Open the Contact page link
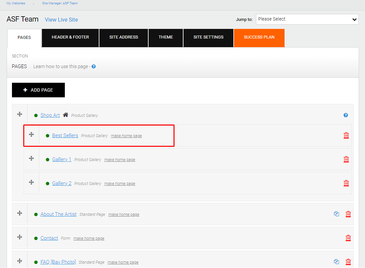 point(49,238)
